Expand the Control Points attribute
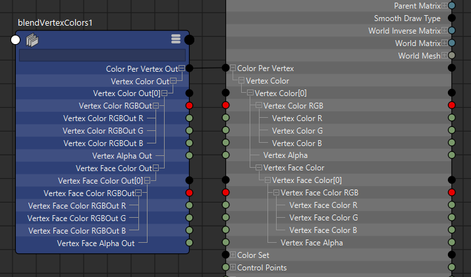The width and height of the screenshot is (471, 277). coord(233,268)
